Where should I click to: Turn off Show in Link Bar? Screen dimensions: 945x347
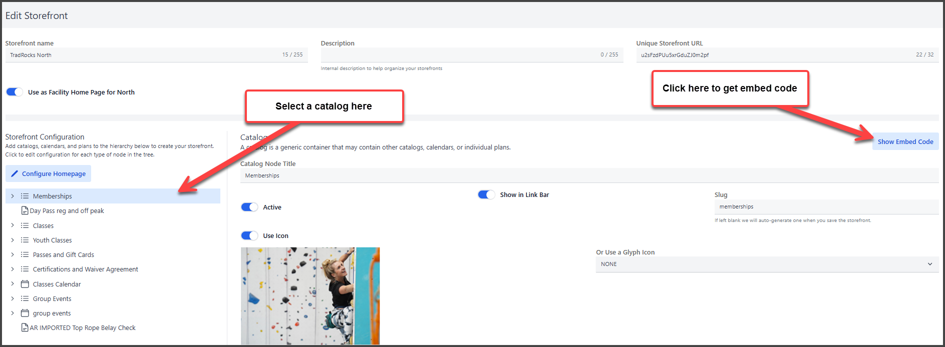(486, 194)
